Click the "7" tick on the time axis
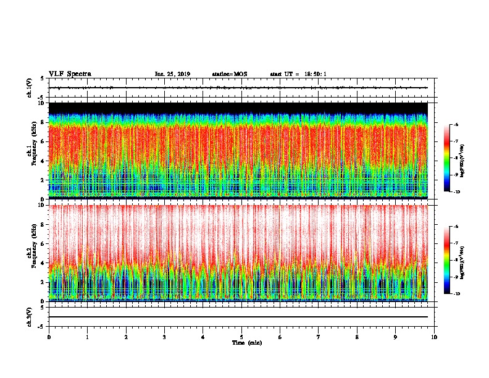The width and height of the screenshot is (489, 378). point(319,337)
